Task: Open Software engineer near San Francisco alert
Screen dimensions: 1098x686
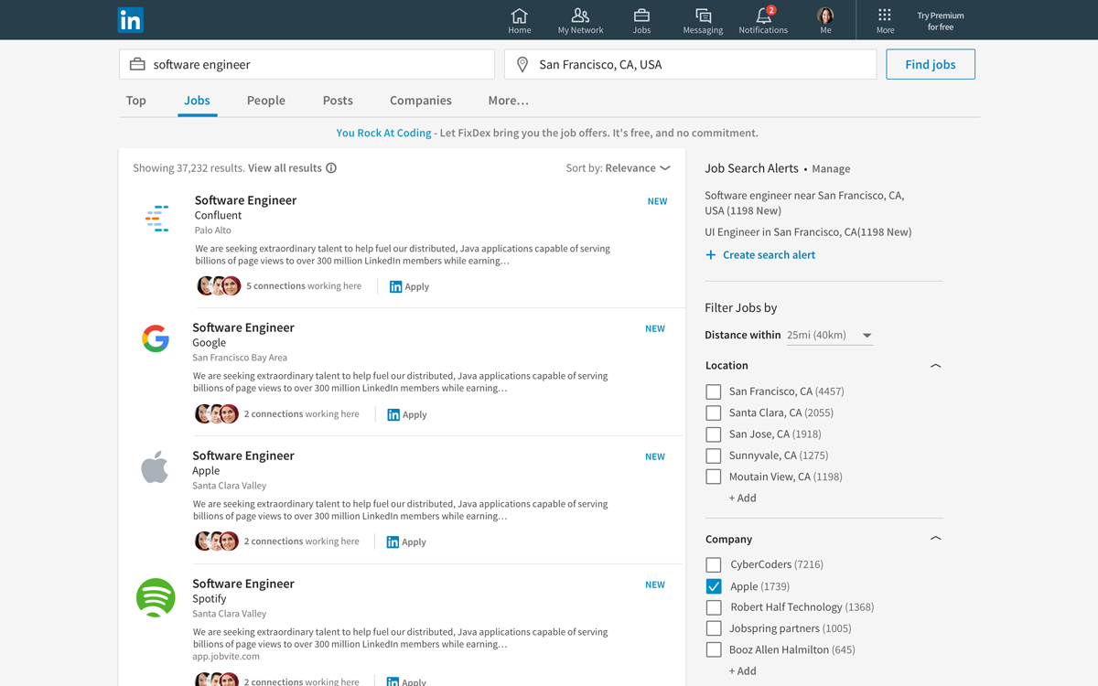Action: [x=804, y=203]
